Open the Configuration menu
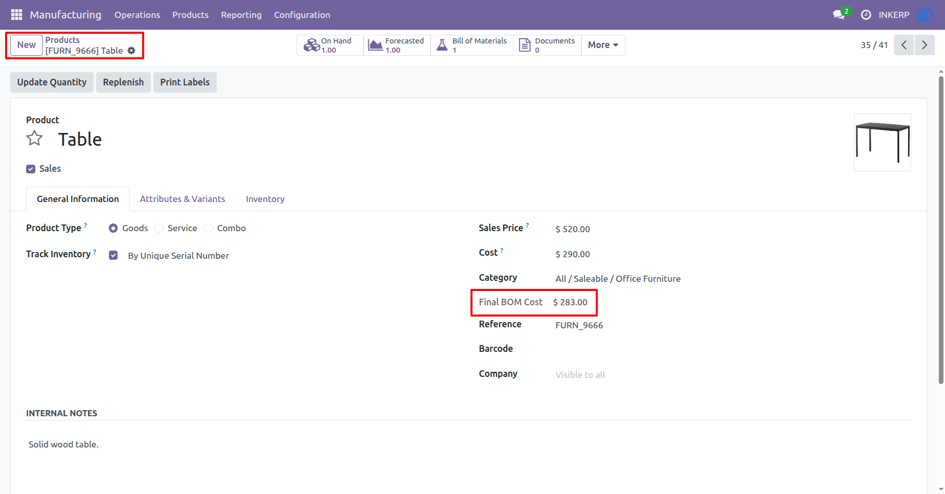The height and width of the screenshot is (494, 945). point(302,15)
